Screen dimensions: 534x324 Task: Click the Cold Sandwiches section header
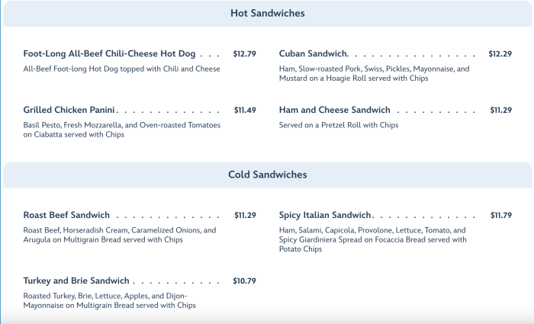(267, 175)
